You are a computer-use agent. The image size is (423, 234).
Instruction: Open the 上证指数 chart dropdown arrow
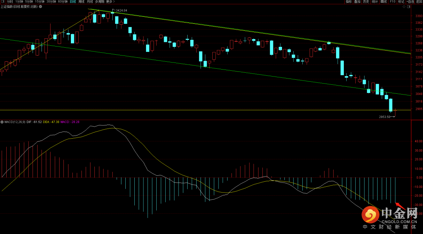[40, 7]
